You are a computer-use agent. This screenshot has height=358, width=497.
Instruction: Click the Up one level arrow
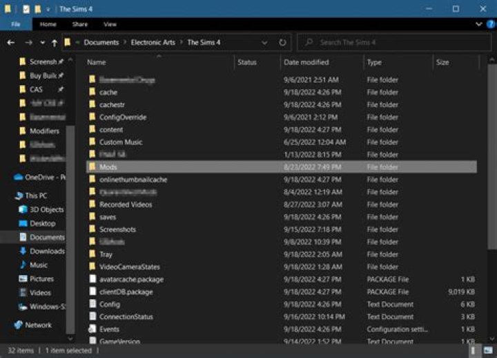click(x=54, y=43)
